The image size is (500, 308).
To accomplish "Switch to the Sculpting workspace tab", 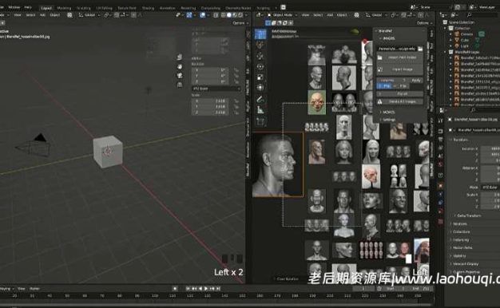I will (x=84, y=8).
